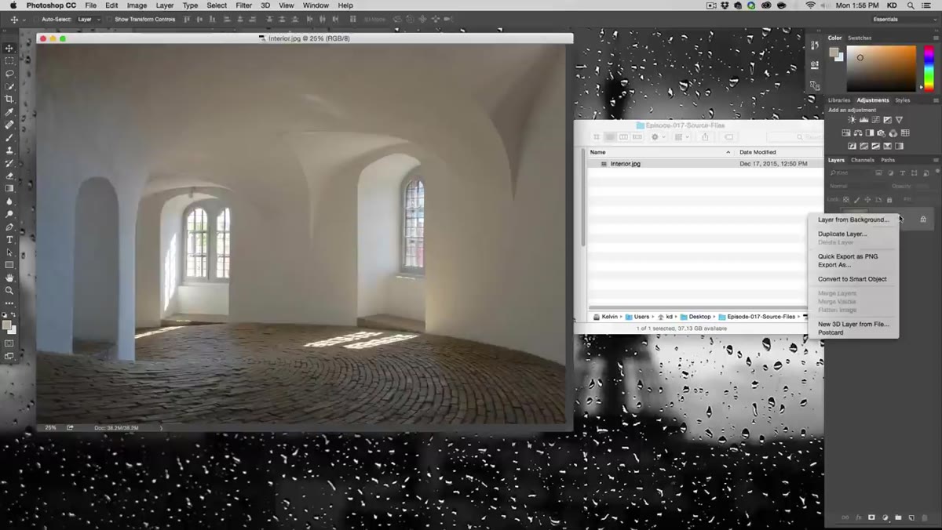This screenshot has height=530, width=942.
Task: Select the Zoom tool
Action: coord(9,290)
